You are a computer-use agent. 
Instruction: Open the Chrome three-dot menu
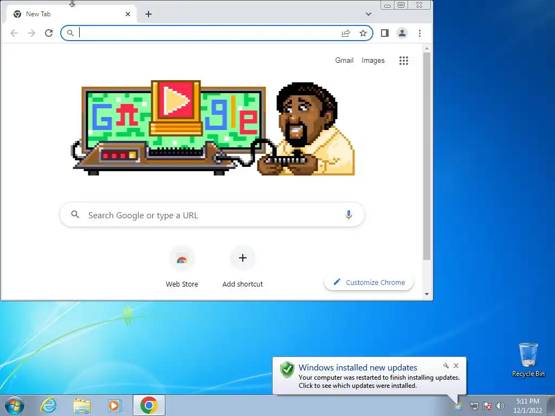point(420,33)
